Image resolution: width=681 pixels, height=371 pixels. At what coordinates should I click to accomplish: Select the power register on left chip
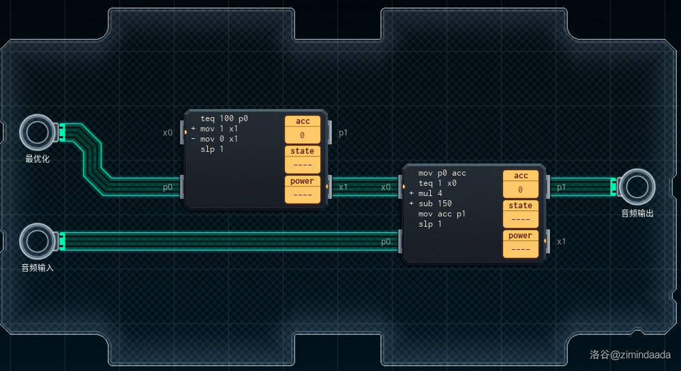tap(302, 189)
